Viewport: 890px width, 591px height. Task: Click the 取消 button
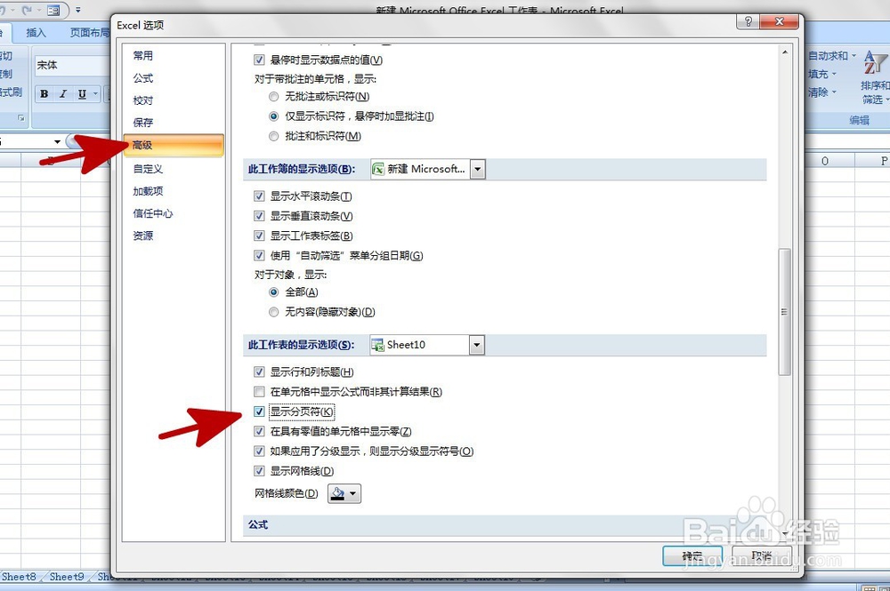[x=762, y=555]
